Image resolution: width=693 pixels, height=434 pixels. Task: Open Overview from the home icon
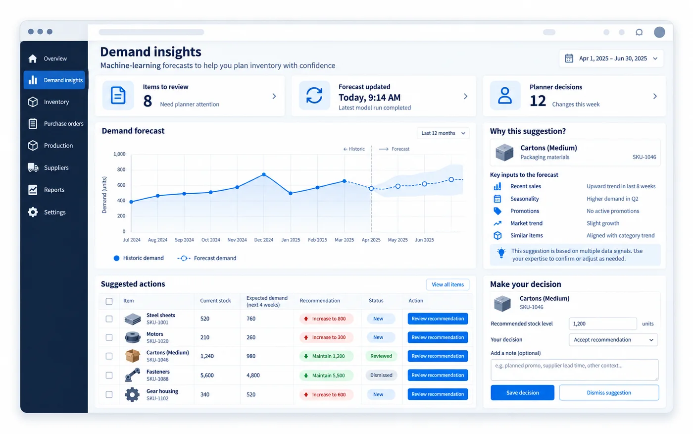[x=33, y=58]
